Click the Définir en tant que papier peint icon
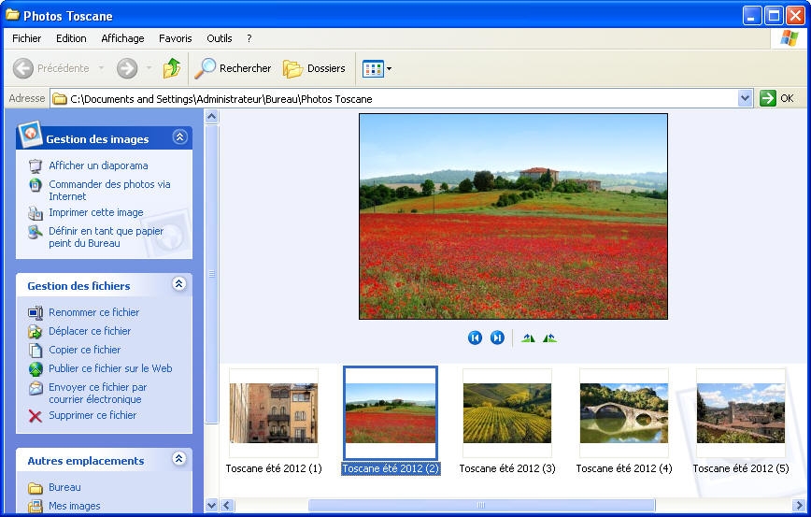811x517 pixels. pos(36,232)
